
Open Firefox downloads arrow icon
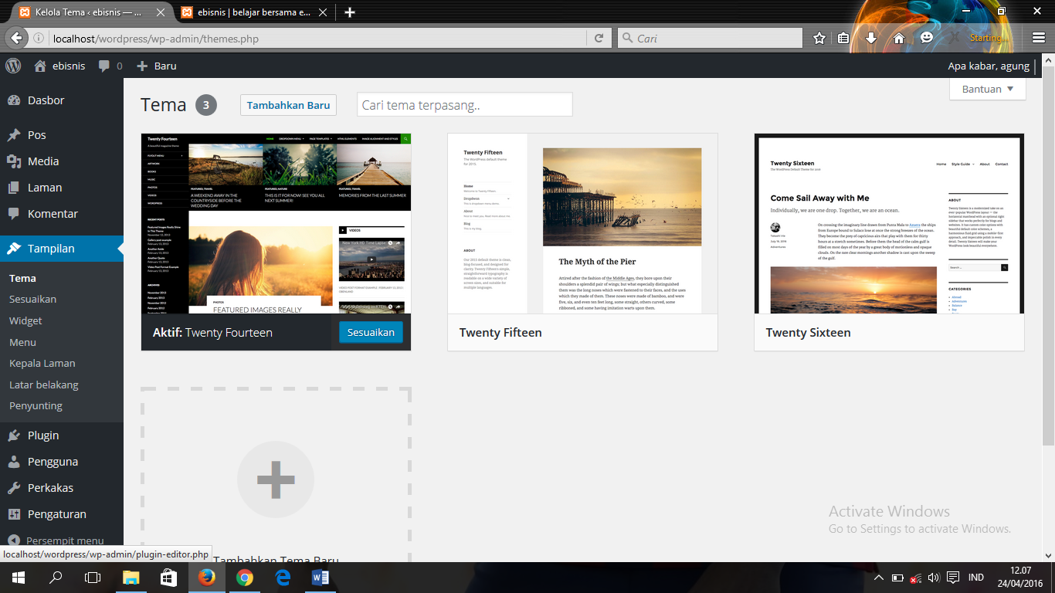tap(871, 38)
